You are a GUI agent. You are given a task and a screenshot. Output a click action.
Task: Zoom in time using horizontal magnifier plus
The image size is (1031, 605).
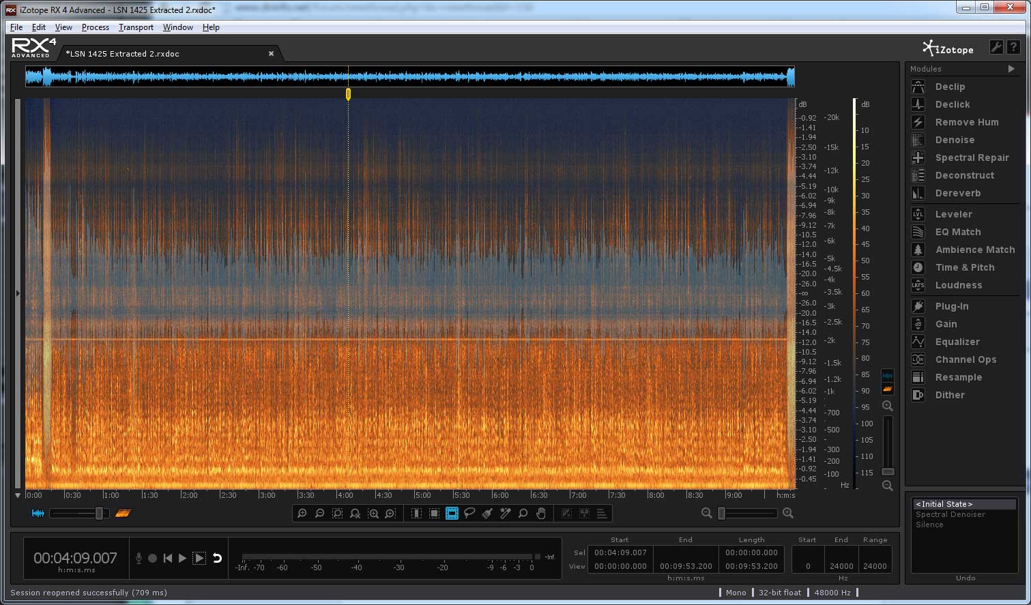point(788,513)
